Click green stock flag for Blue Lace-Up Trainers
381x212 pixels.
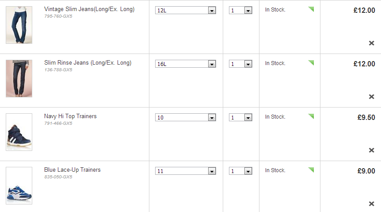coord(311,170)
